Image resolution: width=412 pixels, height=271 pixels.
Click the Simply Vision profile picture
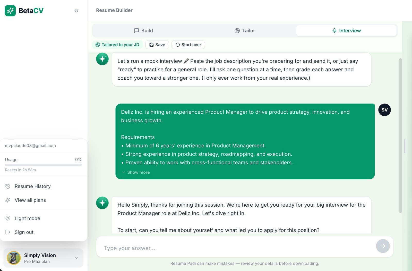tap(14, 258)
